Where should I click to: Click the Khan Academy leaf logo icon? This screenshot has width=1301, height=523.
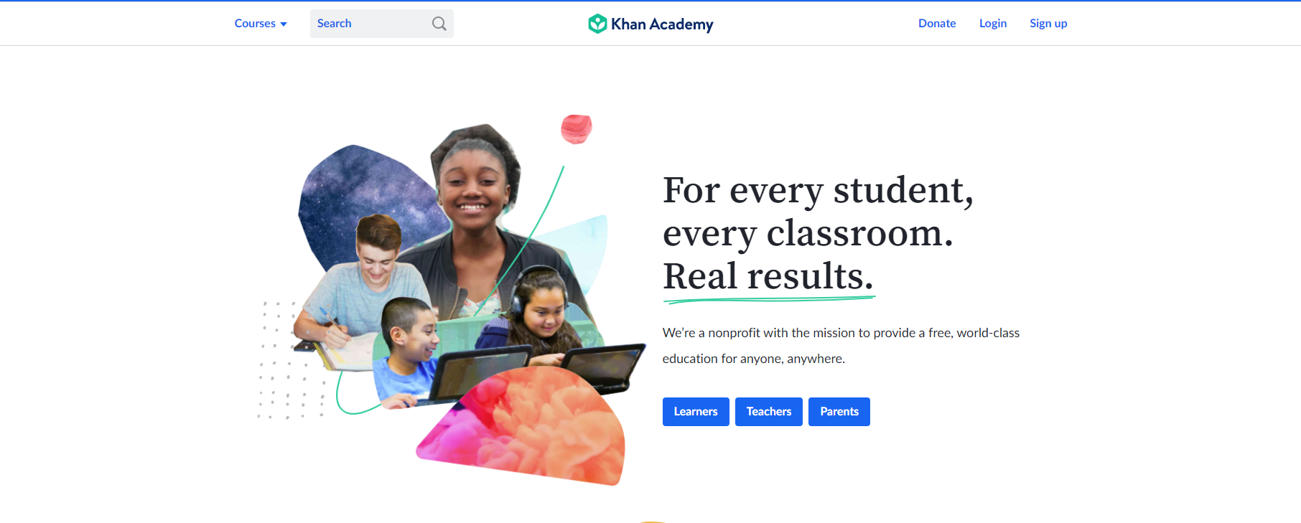click(597, 24)
